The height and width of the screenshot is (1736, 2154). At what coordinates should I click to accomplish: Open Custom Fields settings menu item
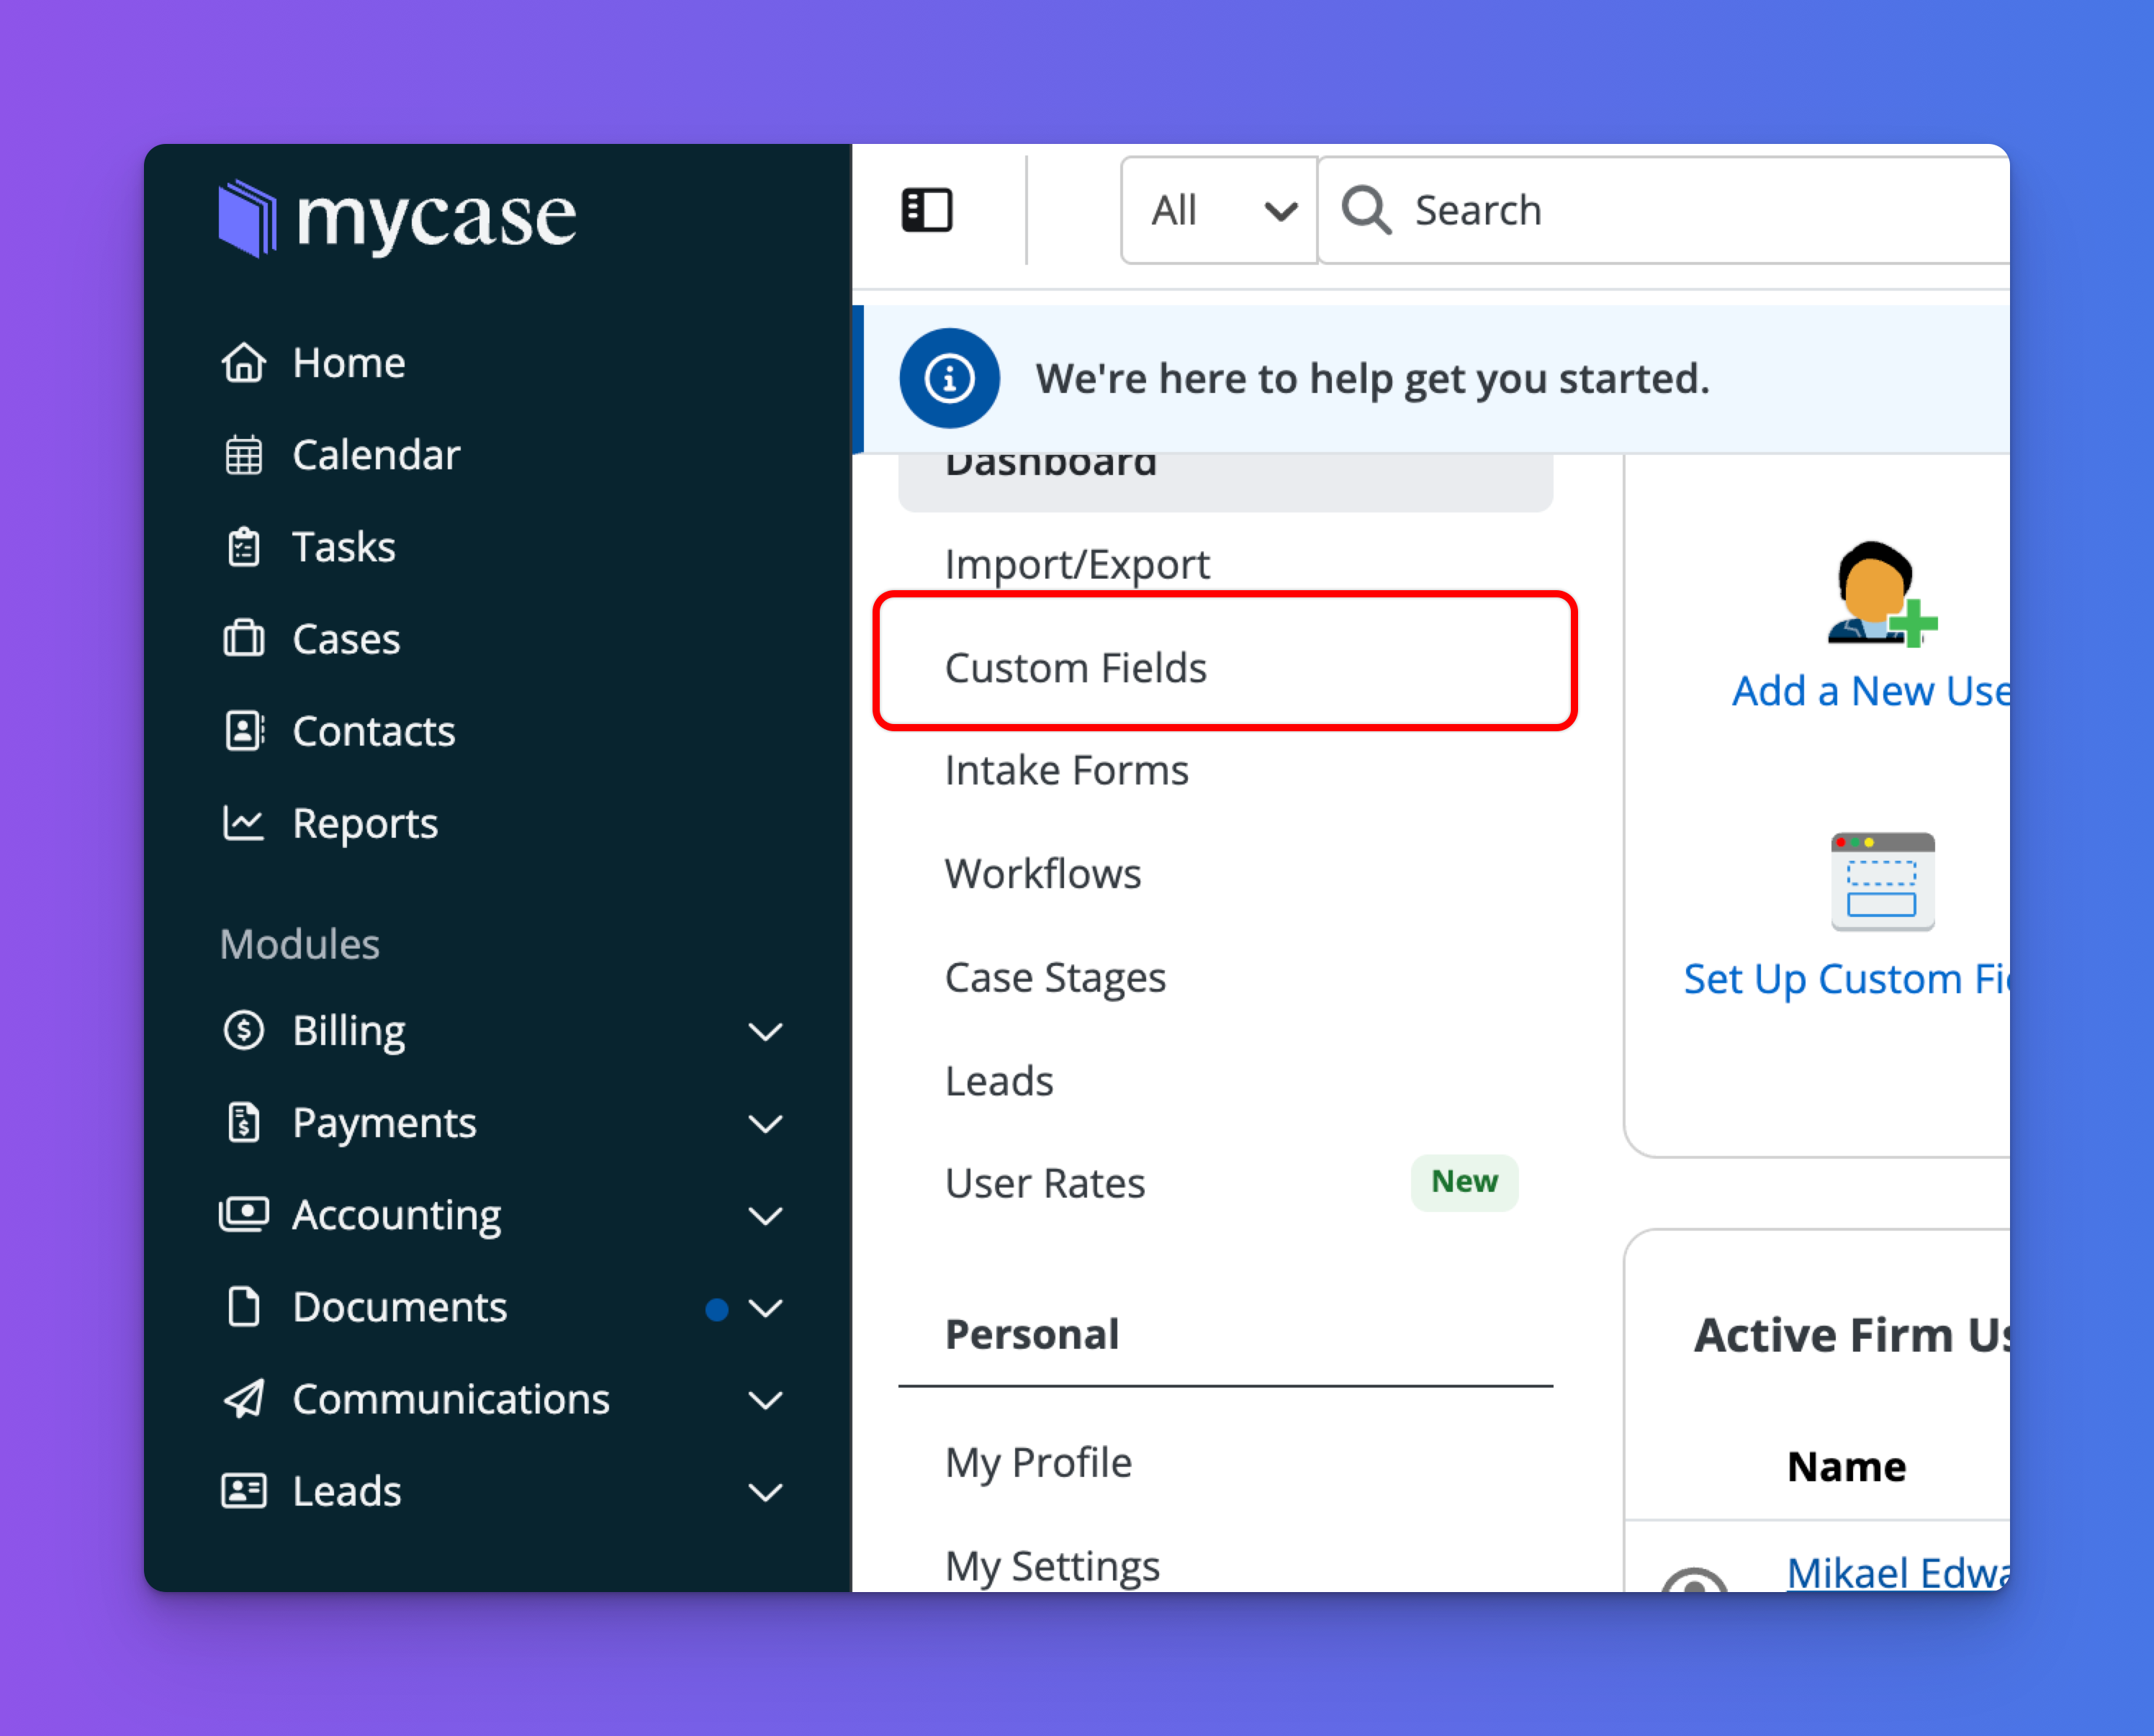coord(1075,667)
